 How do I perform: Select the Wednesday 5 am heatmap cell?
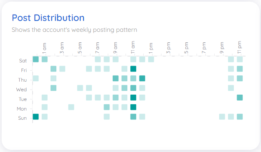pos(80,88)
